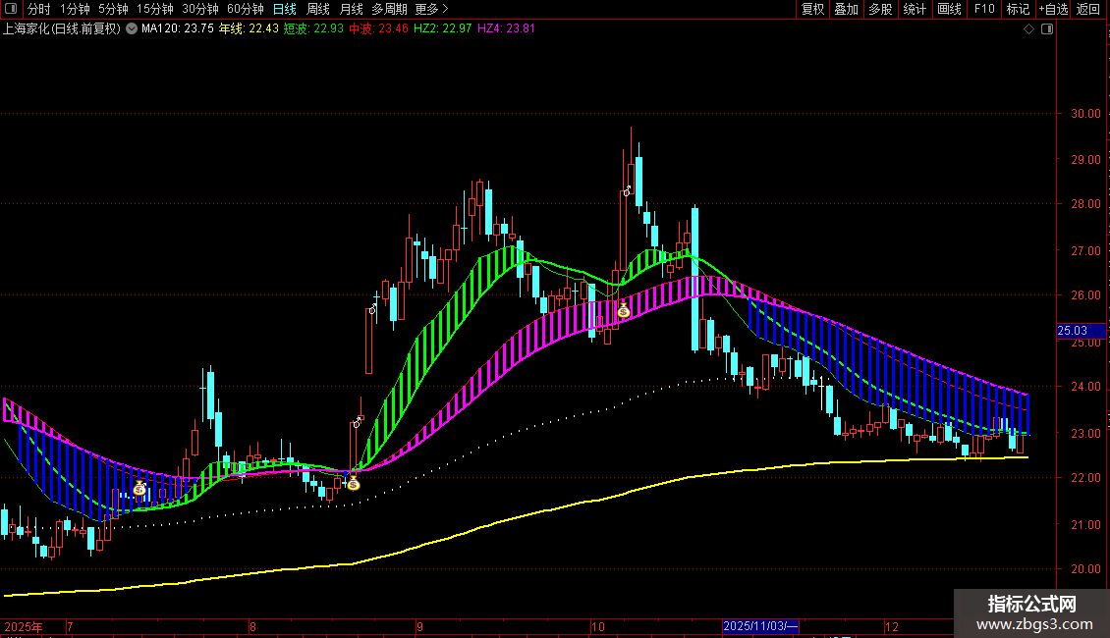Toggle the left sidebar panel icon
1110x638 pixels.
point(11,9)
